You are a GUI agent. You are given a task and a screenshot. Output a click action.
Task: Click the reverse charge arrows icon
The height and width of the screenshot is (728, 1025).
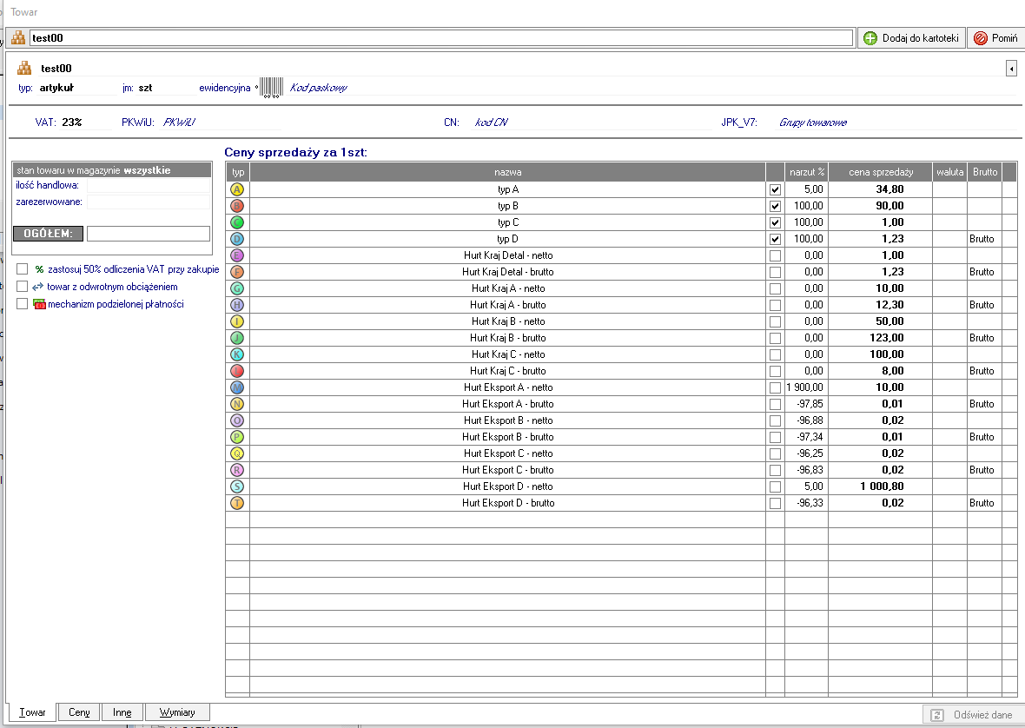tap(38, 287)
